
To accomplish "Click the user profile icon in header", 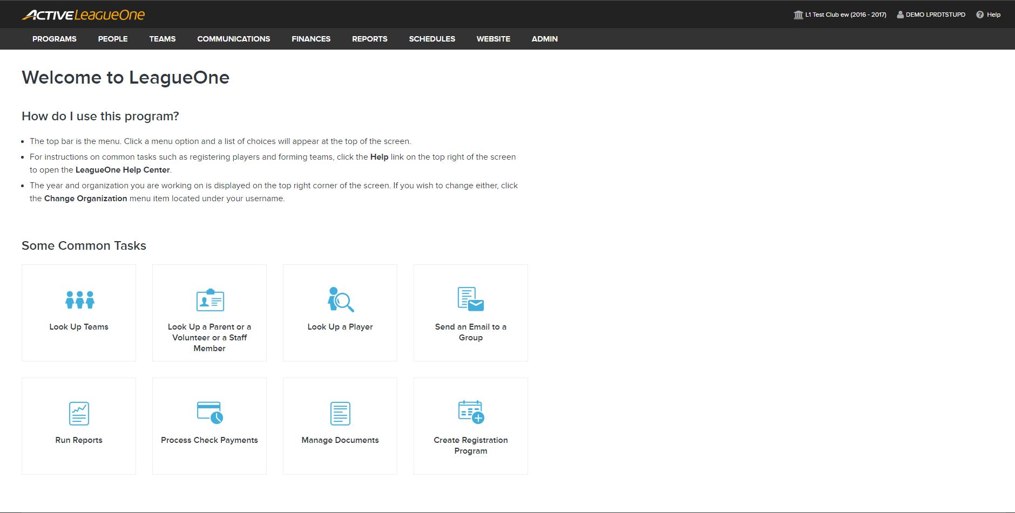I will [900, 15].
